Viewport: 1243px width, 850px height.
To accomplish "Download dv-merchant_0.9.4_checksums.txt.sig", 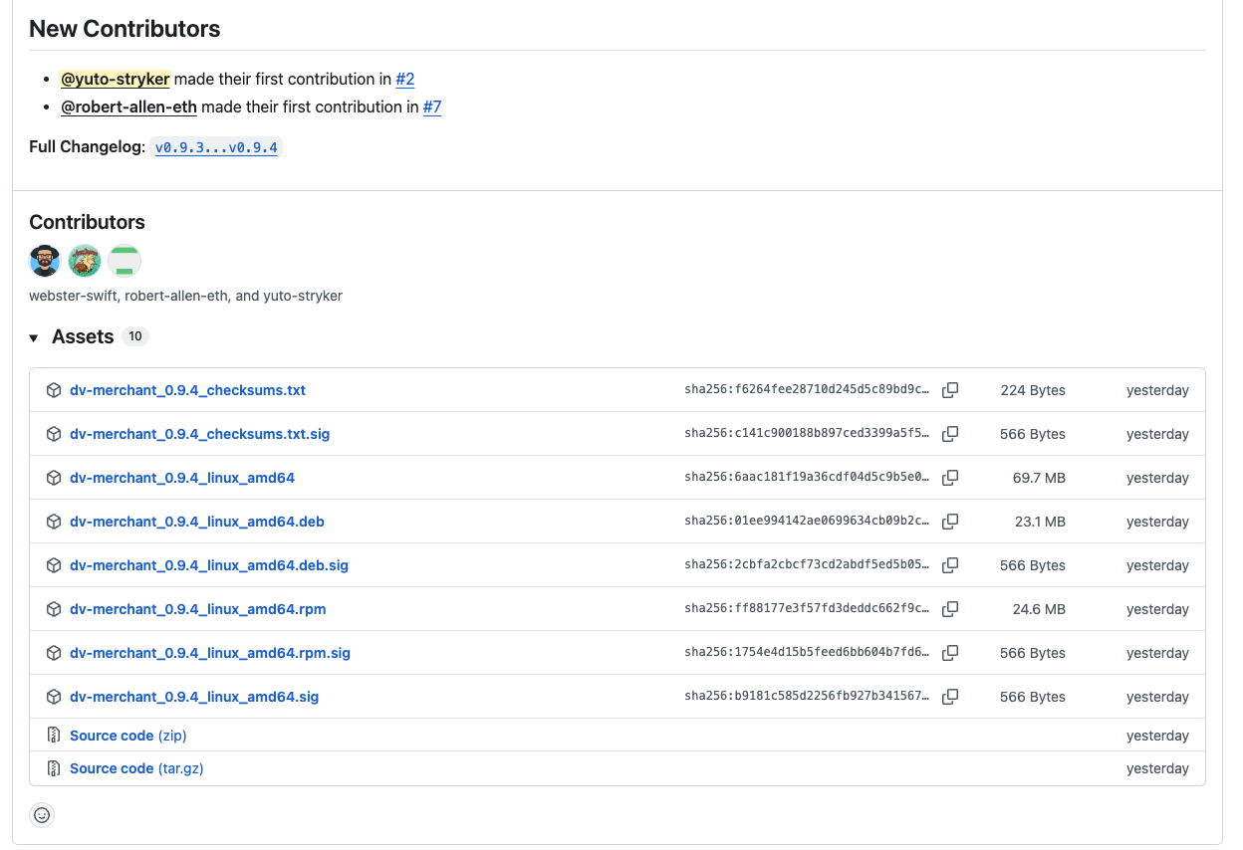I will click(x=199, y=434).
